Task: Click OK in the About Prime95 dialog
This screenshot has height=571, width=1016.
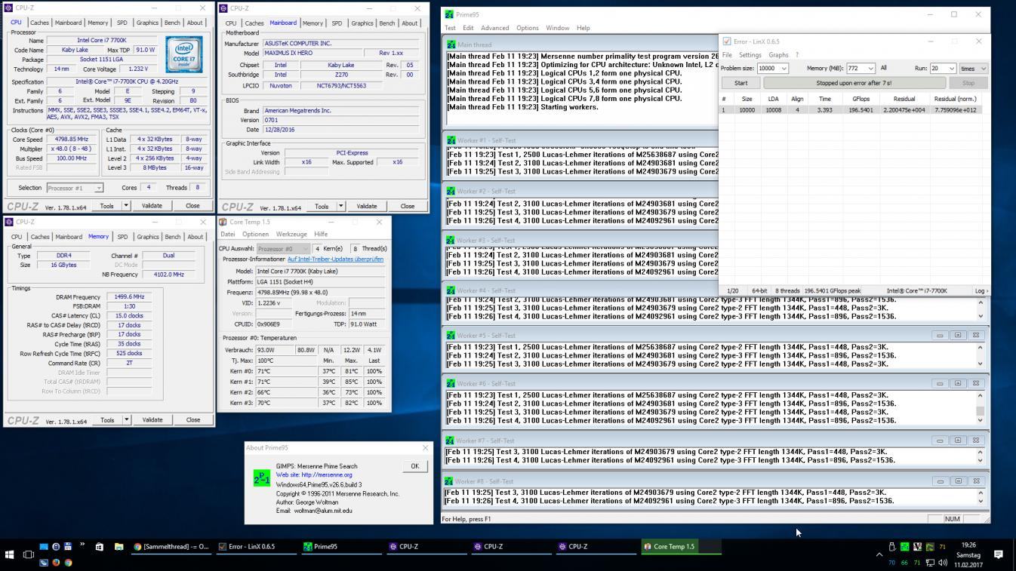Action: [x=414, y=466]
